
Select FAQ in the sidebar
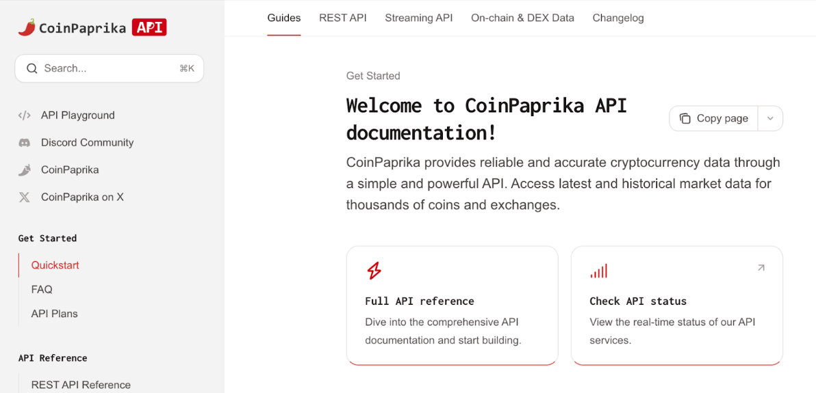coord(42,290)
